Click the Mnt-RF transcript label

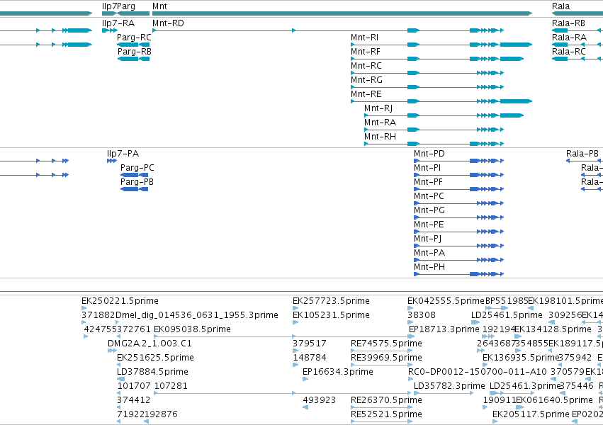(366, 52)
